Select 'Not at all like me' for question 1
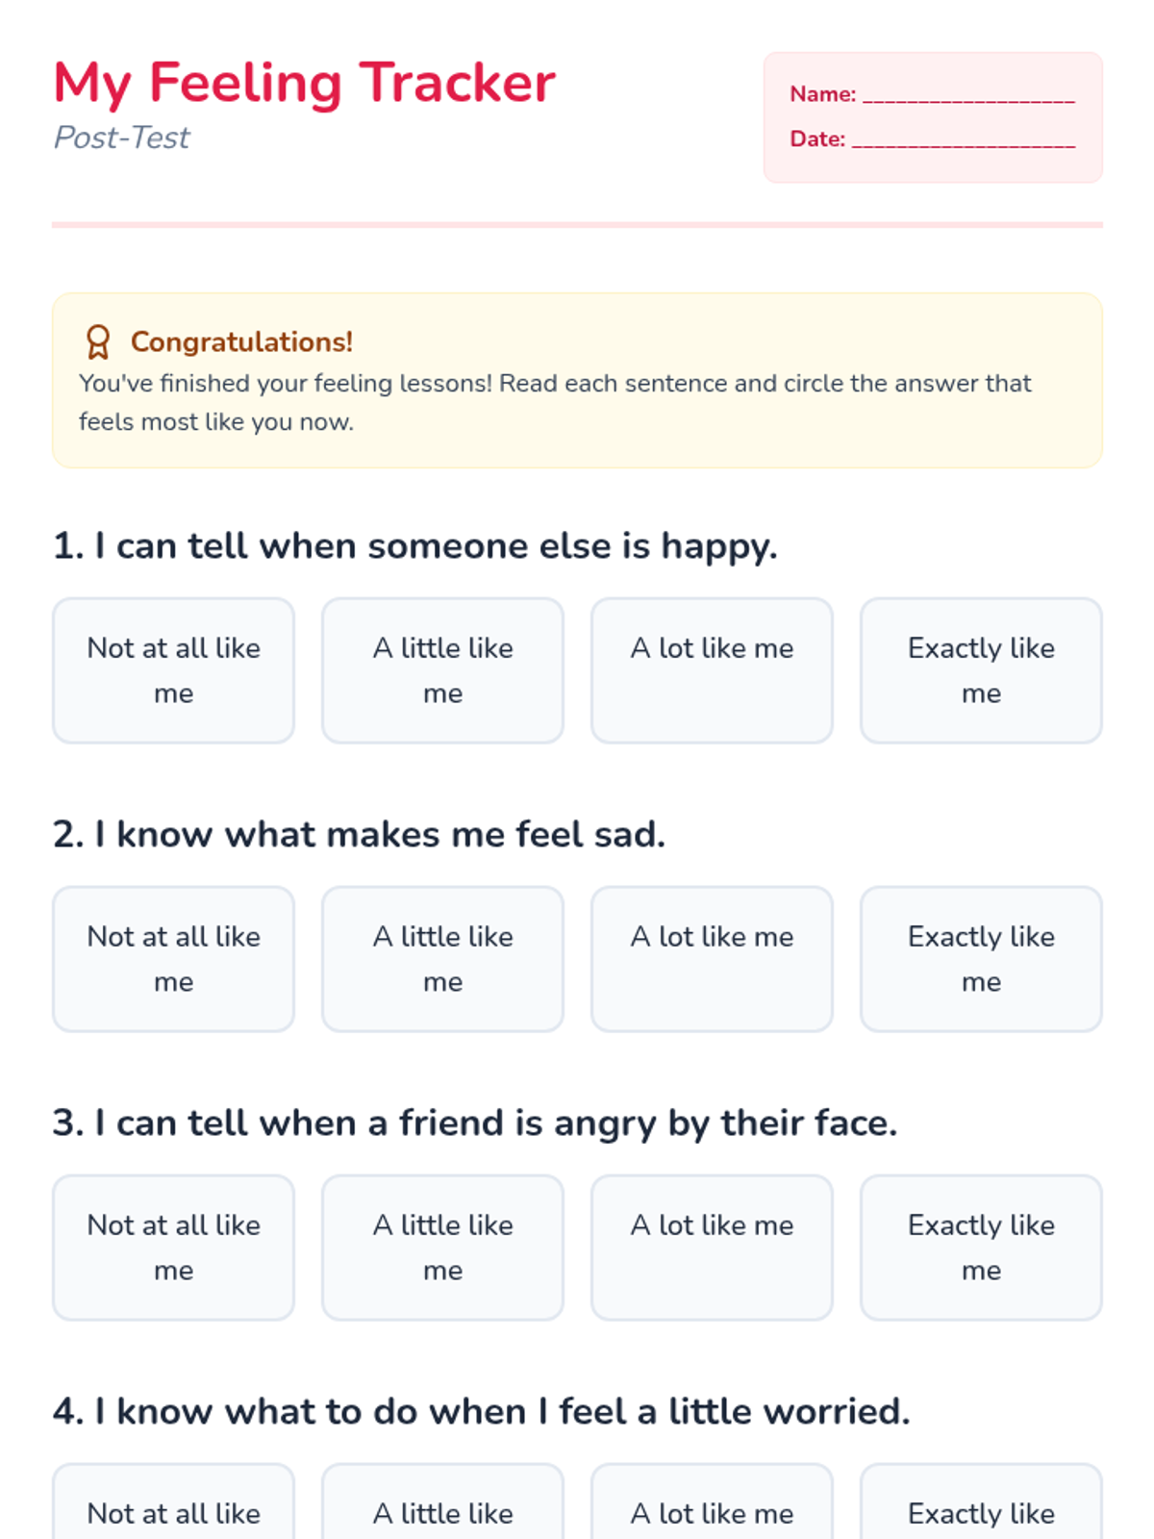This screenshot has height=1539, width=1154. point(173,670)
